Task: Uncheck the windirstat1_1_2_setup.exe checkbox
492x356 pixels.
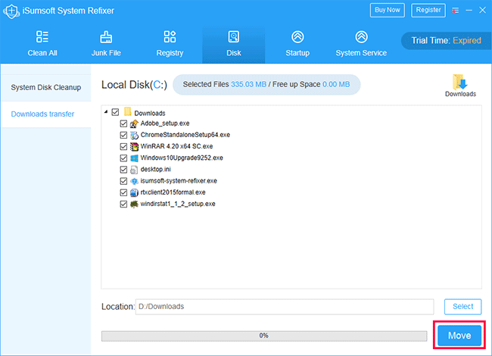Action: (123, 204)
